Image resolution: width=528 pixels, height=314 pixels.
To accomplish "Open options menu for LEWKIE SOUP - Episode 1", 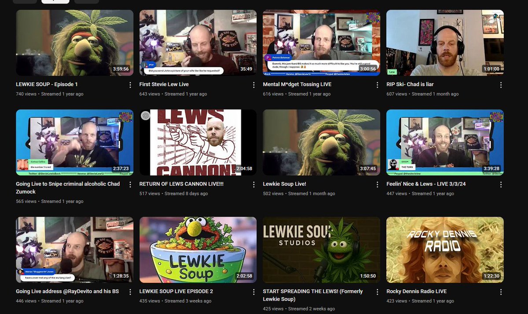I will pos(130,84).
